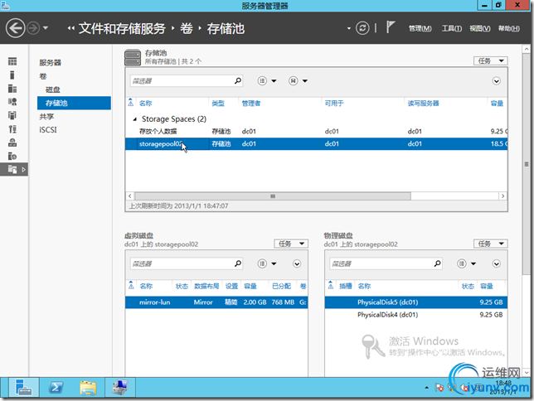Open the 工具(T) menu
This screenshot has height=401, width=534.
[452, 29]
